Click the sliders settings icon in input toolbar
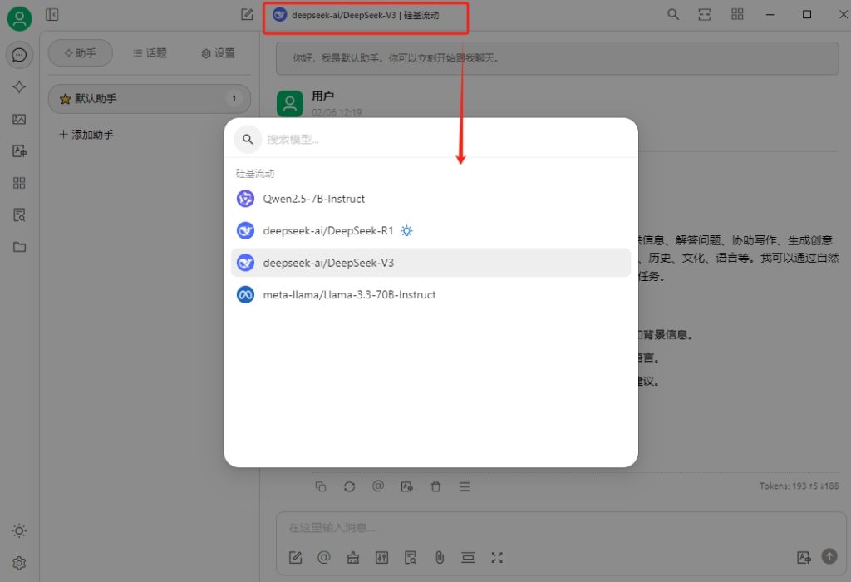This screenshot has width=851, height=582. click(x=381, y=558)
